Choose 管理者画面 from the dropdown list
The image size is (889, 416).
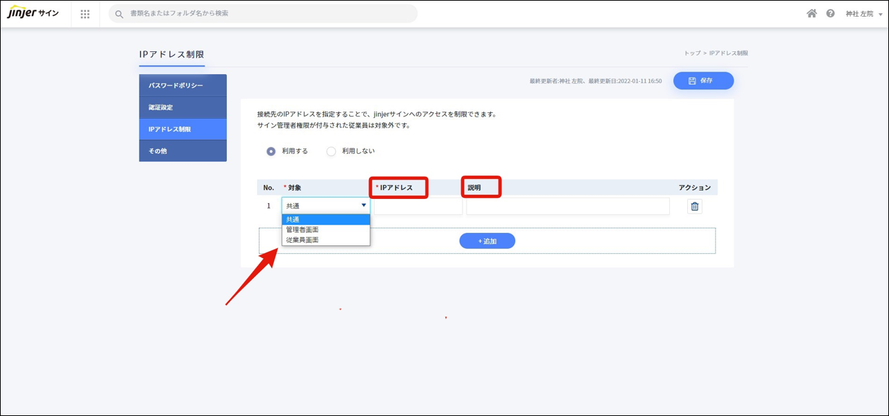click(302, 229)
